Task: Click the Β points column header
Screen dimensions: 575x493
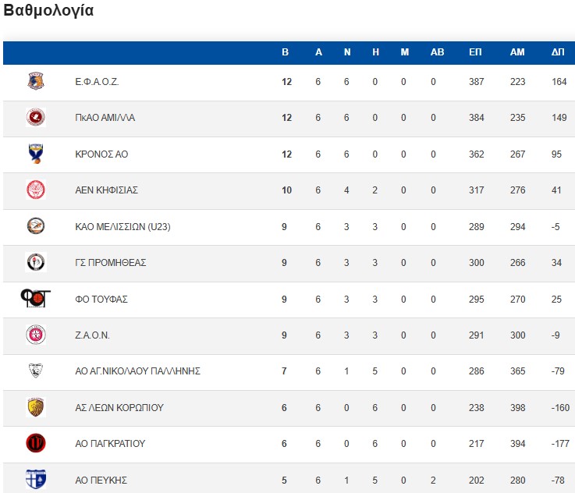Action: pos(286,52)
